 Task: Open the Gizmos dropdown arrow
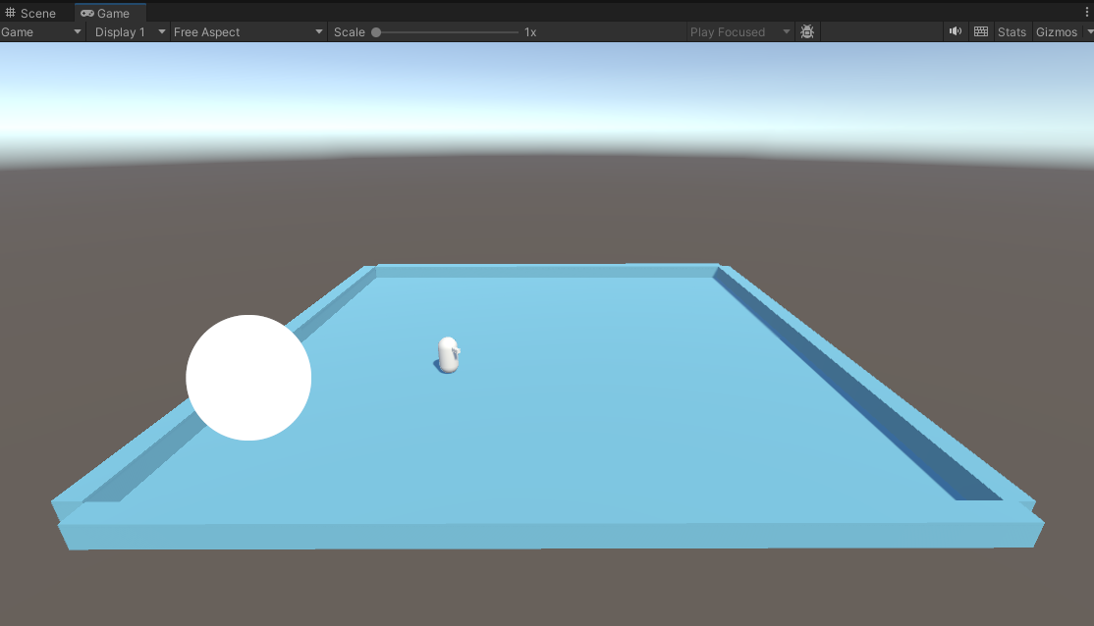[x=1089, y=32]
